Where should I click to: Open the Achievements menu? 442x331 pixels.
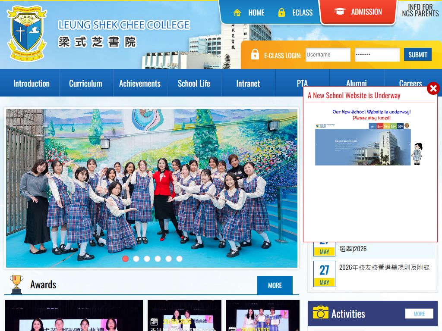pos(140,83)
